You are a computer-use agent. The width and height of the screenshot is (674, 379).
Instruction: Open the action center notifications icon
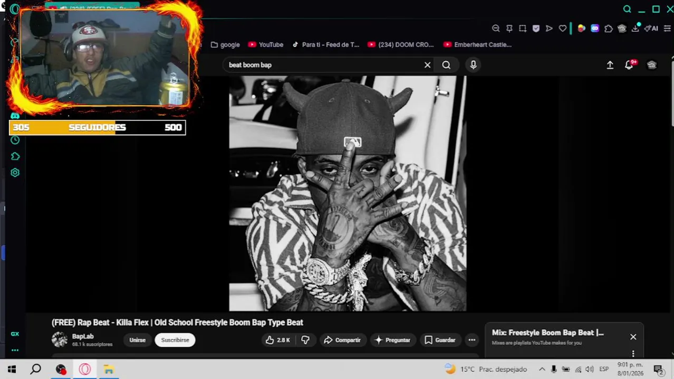tap(658, 369)
